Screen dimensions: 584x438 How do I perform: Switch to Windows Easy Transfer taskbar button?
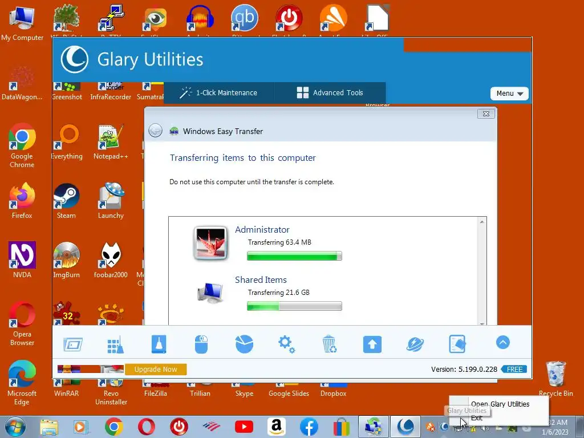point(374,427)
